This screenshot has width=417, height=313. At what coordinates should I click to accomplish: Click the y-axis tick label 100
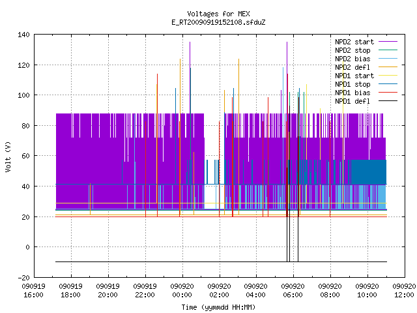tap(23, 95)
